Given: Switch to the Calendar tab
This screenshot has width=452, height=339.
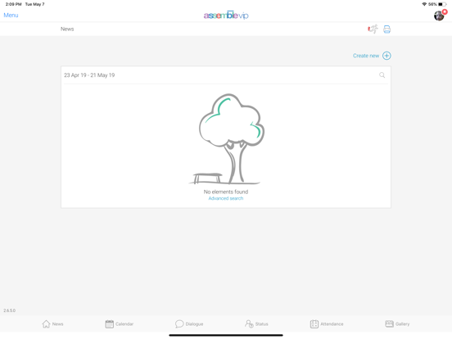Looking at the screenshot, I should coord(120,324).
